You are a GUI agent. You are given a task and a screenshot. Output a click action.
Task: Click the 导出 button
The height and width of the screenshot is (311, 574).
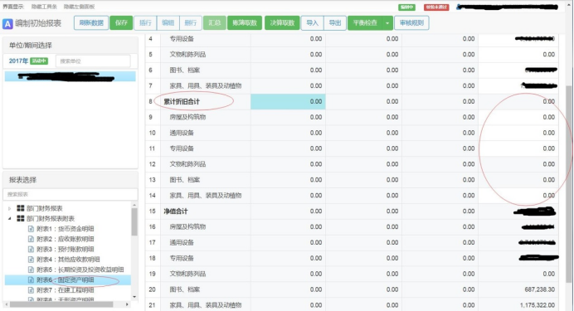point(335,23)
